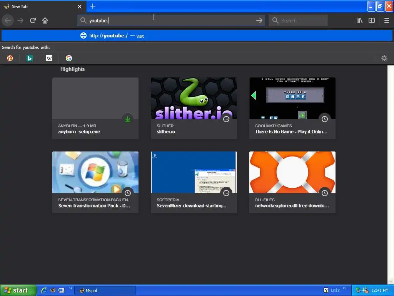Click the Links toolbar label
Viewport: 394px width, 296px height.
coord(335,291)
